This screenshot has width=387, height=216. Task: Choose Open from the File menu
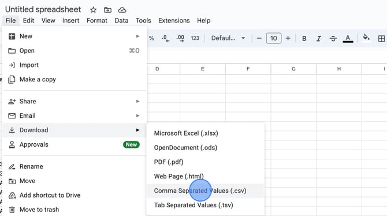click(75, 51)
